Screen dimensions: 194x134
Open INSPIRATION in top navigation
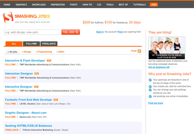tap(58, 5)
